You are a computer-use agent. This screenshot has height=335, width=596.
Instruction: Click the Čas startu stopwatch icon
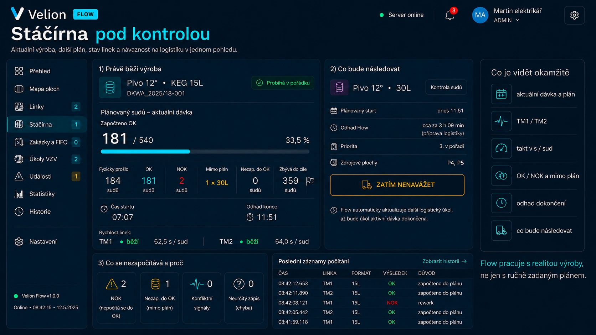coord(104,209)
